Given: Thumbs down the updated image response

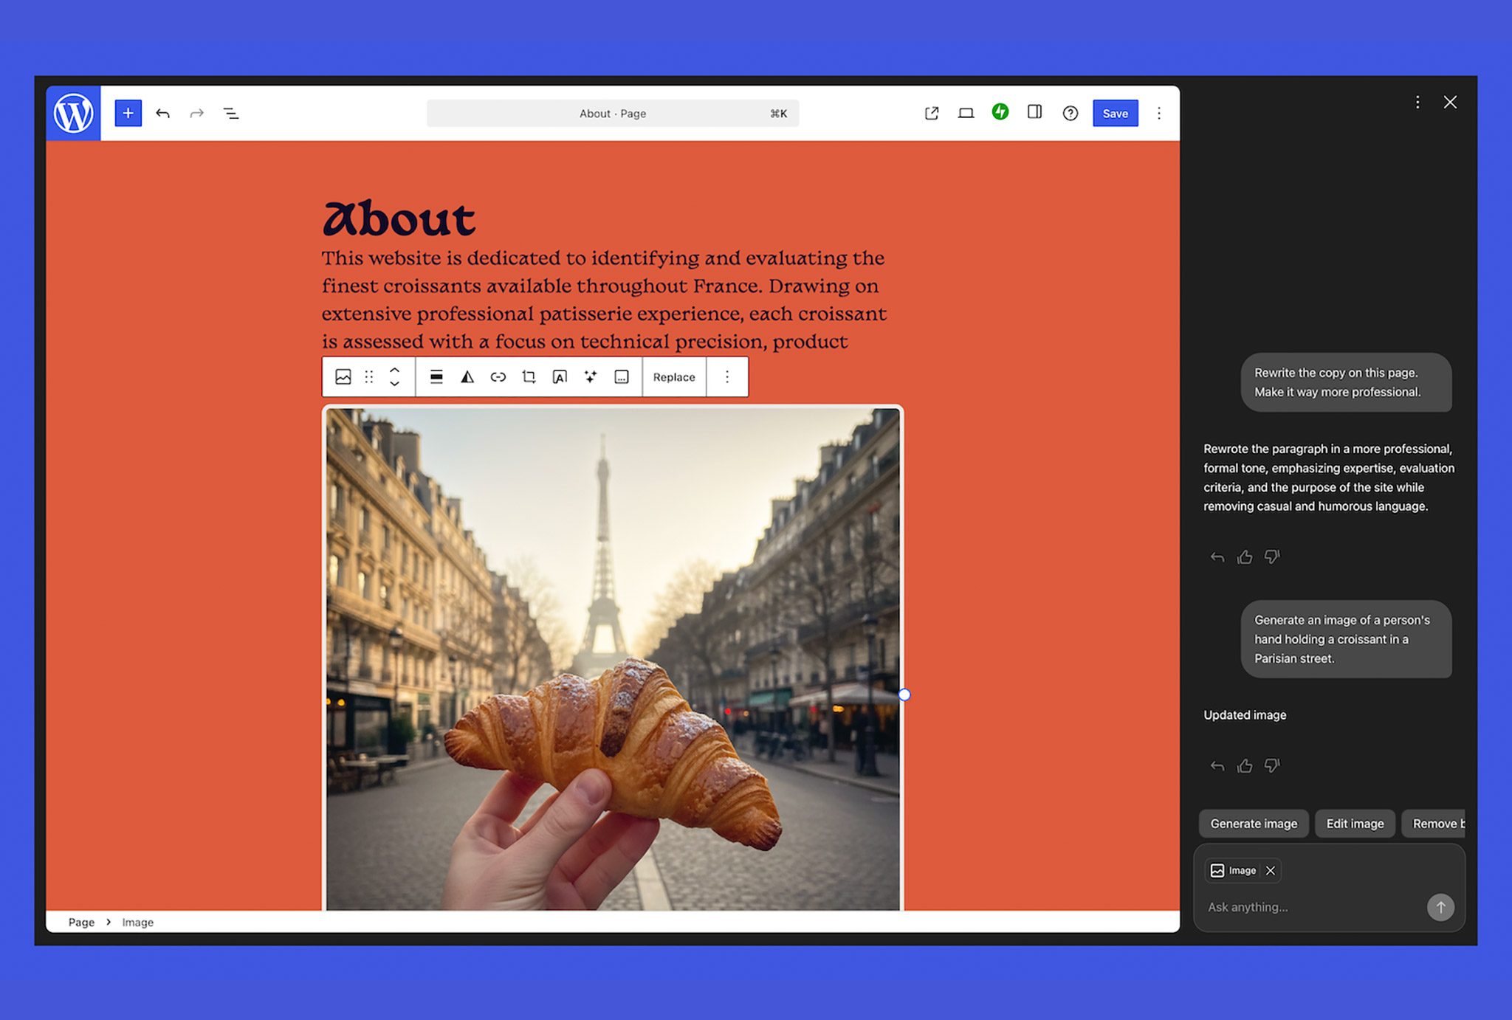Looking at the screenshot, I should [1272, 765].
